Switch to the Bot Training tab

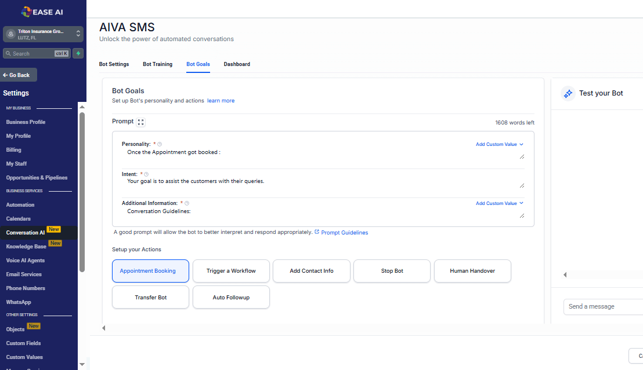(157, 64)
